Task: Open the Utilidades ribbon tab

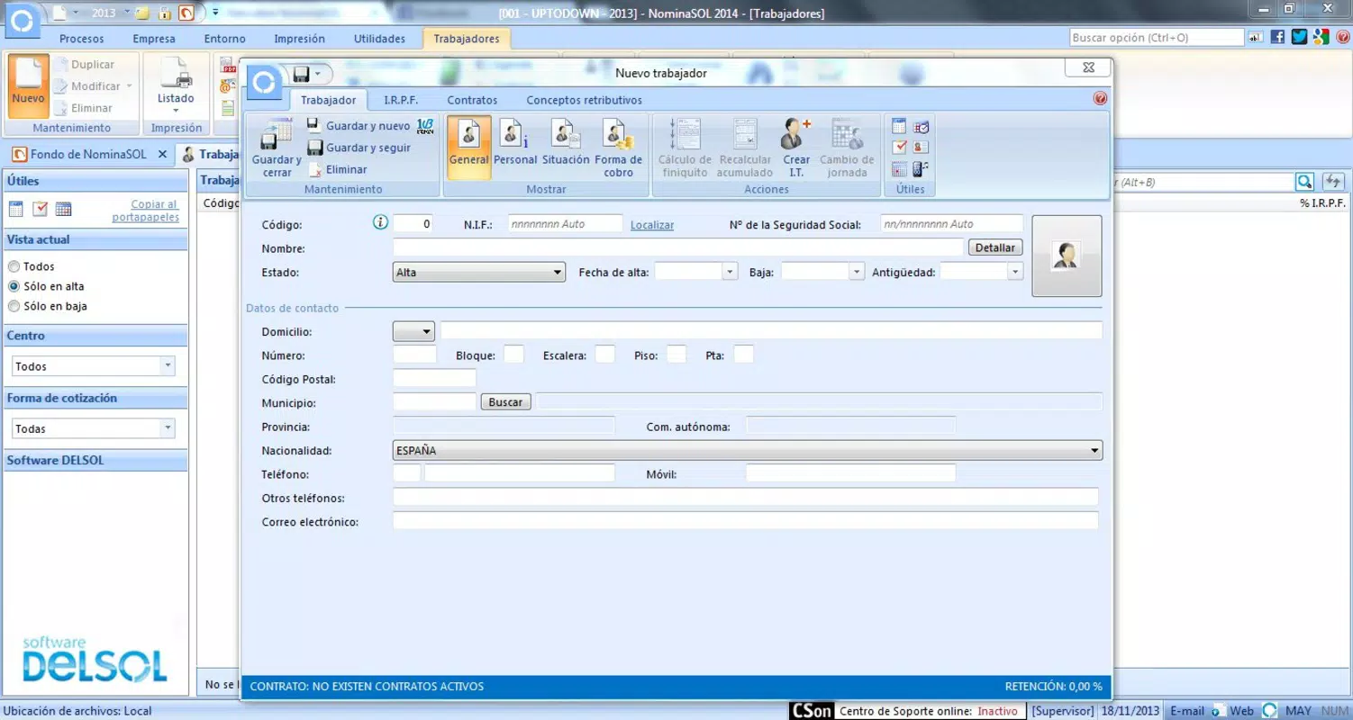Action: (x=379, y=39)
